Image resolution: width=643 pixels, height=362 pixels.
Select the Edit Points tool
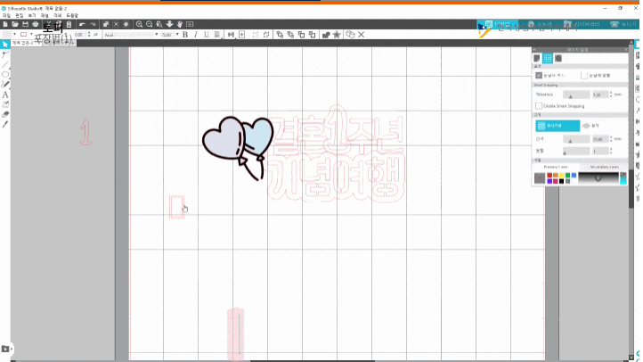click(x=5, y=54)
